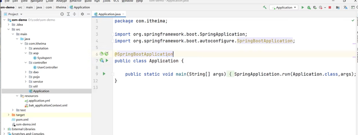This screenshot has height=135, width=358.
Task: Build project with the hammer icon
Action: (x=264, y=8)
